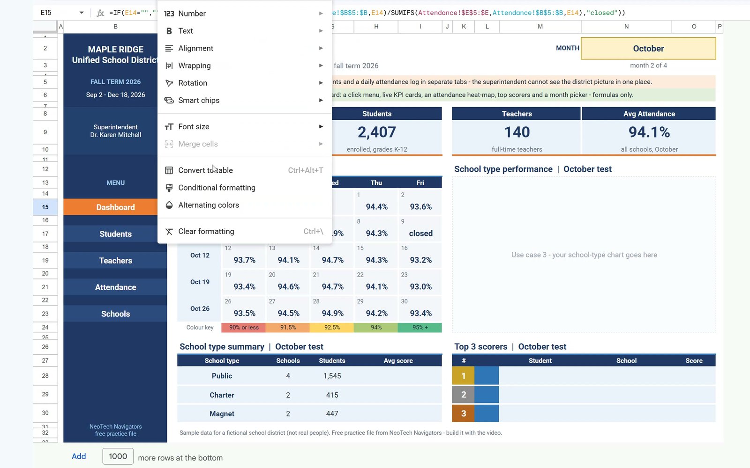The width and height of the screenshot is (750, 468).
Task: Click the Rotation icon in the menu
Action: (x=169, y=83)
